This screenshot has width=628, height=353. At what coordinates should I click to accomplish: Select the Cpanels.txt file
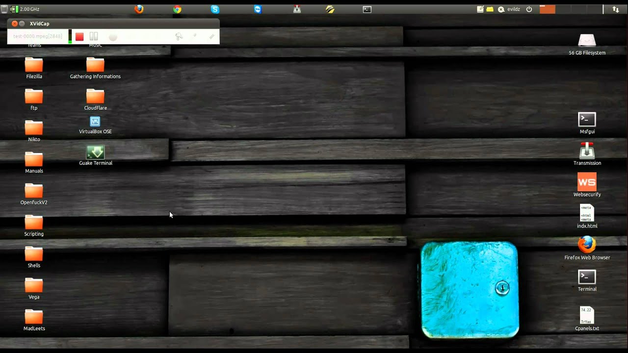coord(587,319)
